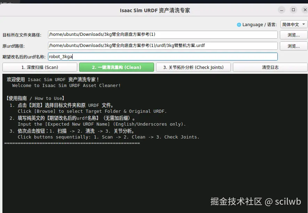Run 3. 关节拓扑分析 (Check Joints)
Image resolution: width=308 pixels, height=213 pixels.
coord(193,67)
